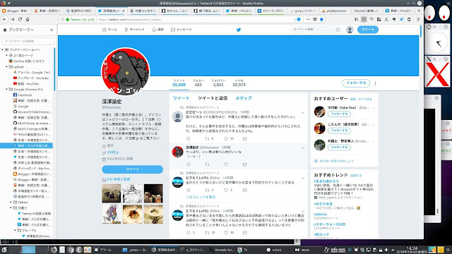
Task: Click the browser forward arrow
Action: [x=13, y=19]
